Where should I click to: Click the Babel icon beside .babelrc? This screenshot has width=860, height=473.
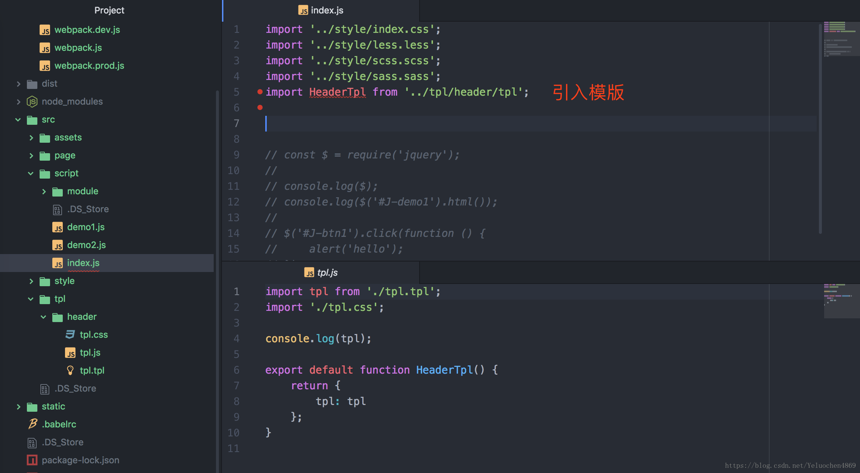click(x=33, y=424)
